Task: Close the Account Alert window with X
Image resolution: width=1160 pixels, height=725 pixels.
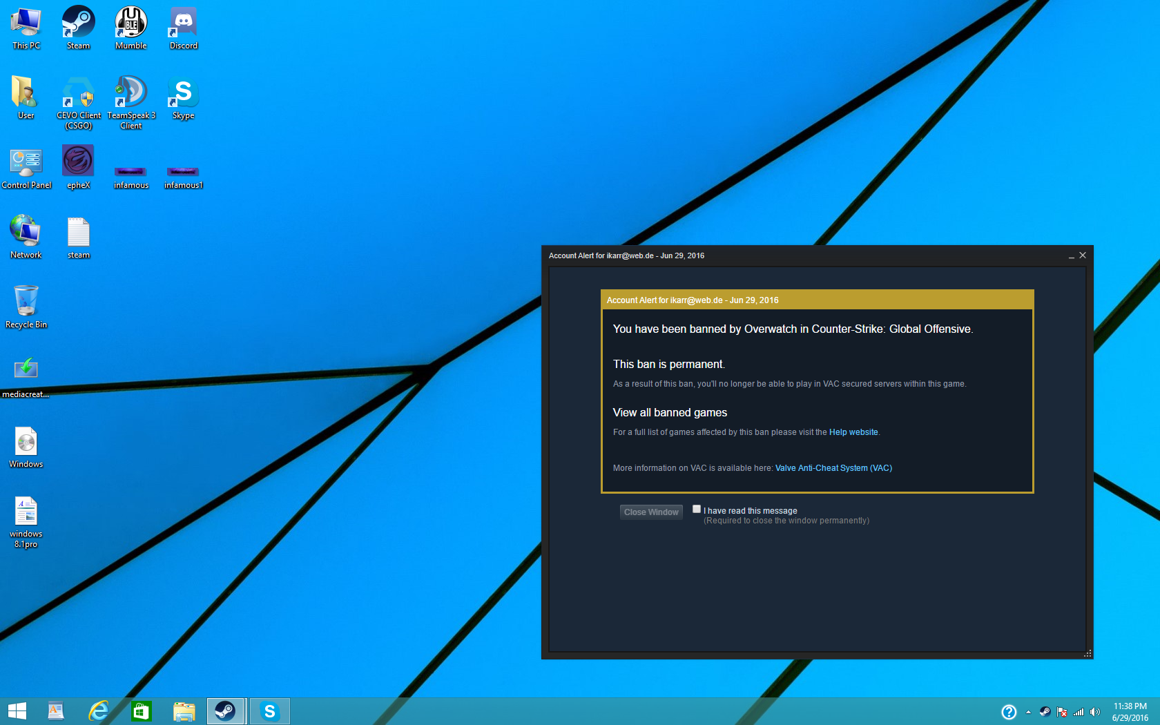Action: (1083, 255)
